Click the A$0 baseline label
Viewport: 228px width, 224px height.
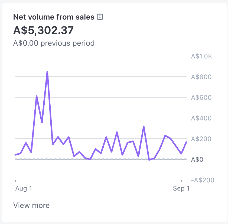pyautogui.click(x=197, y=160)
